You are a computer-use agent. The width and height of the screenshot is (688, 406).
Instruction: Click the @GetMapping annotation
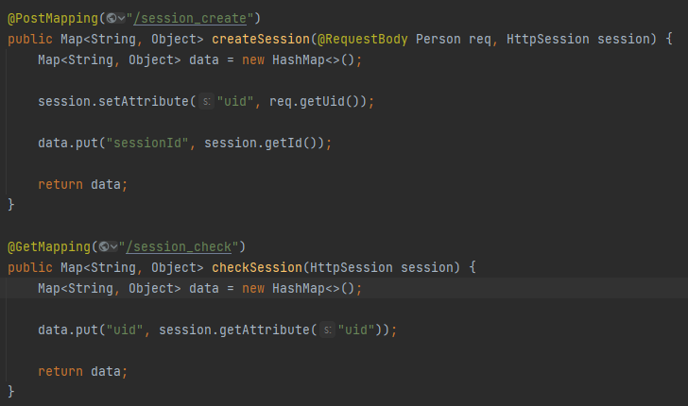tap(49, 246)
